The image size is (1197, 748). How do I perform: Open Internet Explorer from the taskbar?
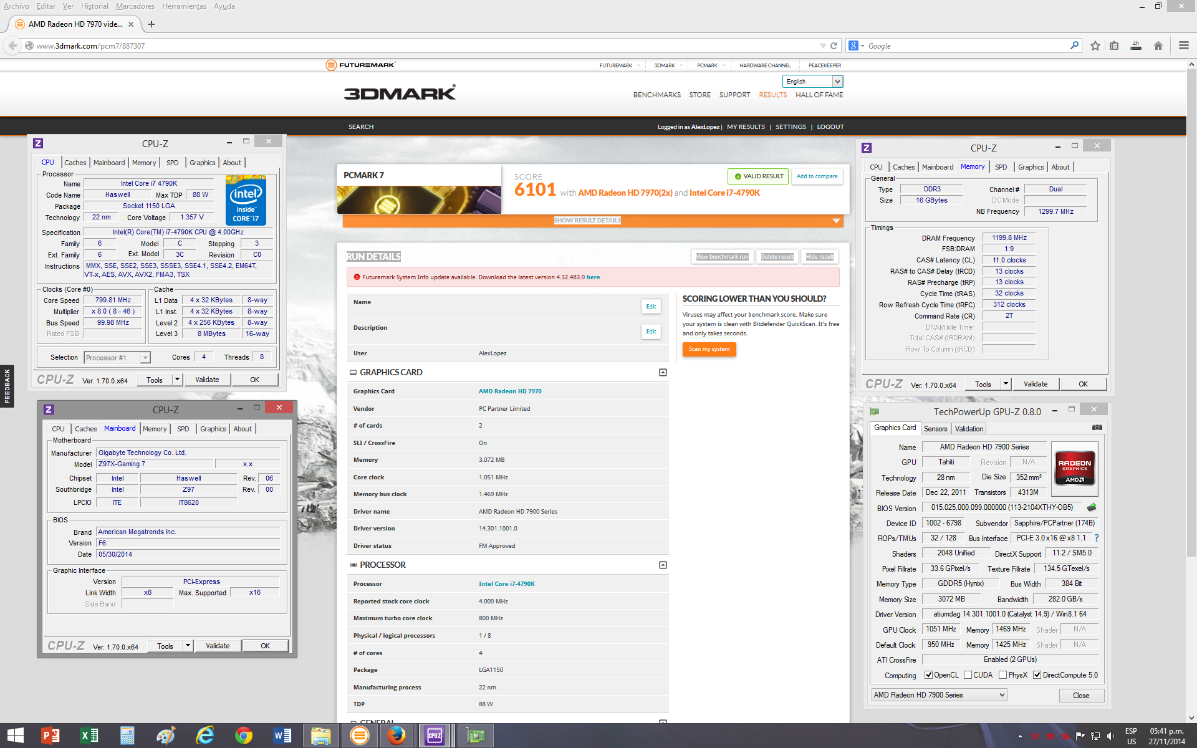pyautogui.click(x=204, y=736)
